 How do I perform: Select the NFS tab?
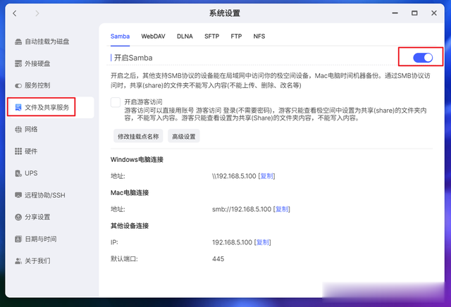pyautogui.click(x=259, y=37)
